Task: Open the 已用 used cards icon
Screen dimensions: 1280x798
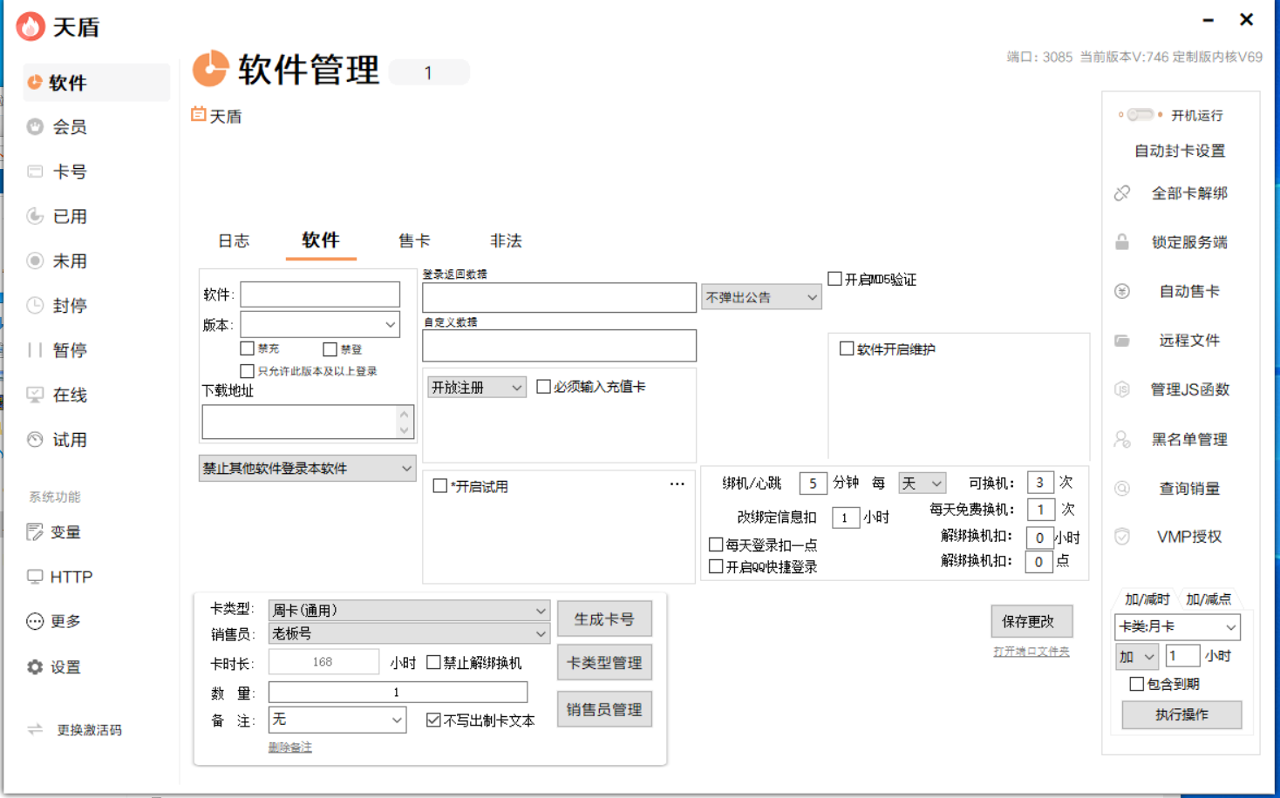Action: (35, 216)
